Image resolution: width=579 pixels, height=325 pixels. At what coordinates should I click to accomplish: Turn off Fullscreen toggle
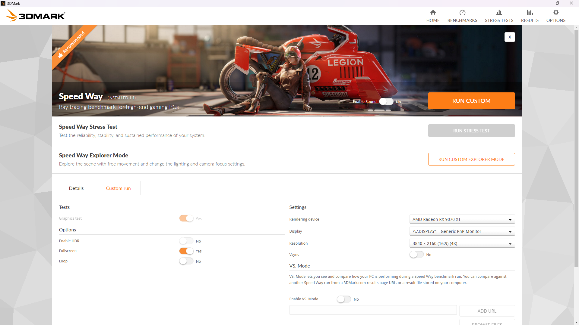[x=186, y=251]
